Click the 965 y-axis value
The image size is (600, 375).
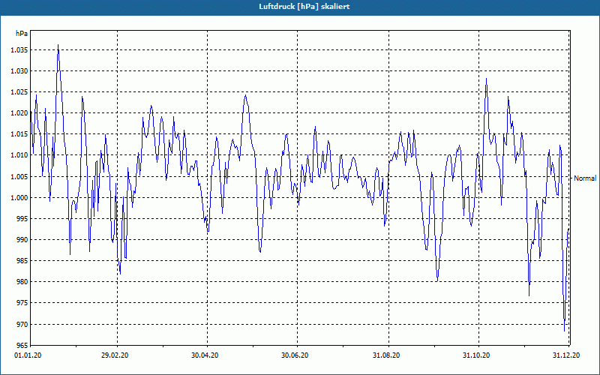[x=22, y=345]
